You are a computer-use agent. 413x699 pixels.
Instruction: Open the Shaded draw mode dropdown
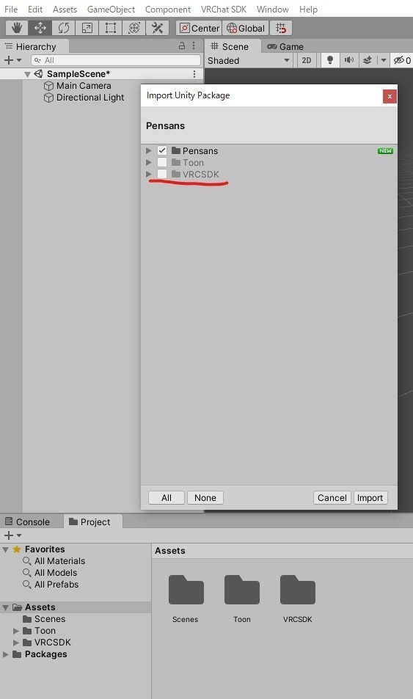point(249,61)
